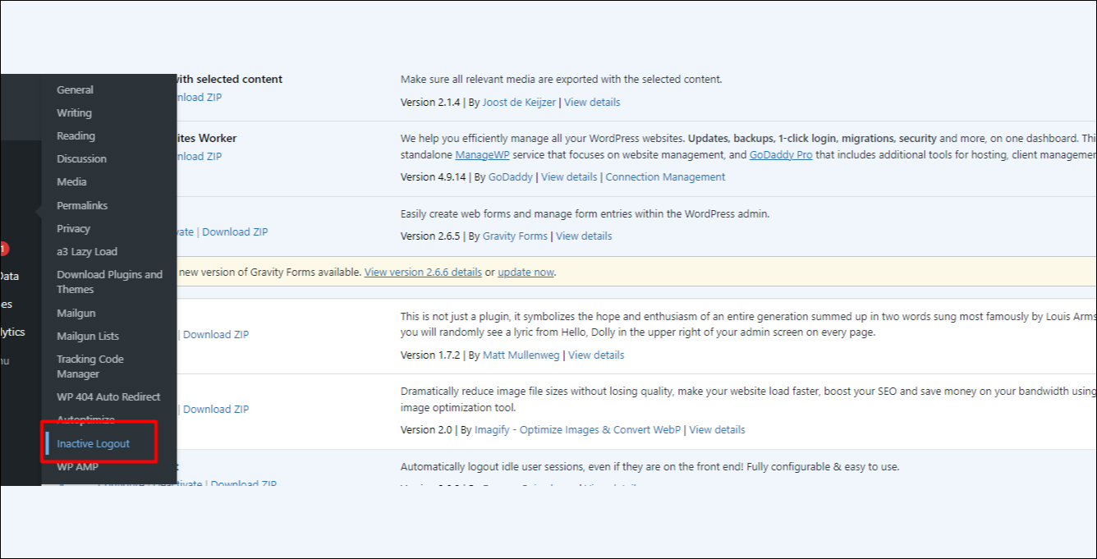1097x559 pixels.
Task: Download ZIP in the Imagify row
Action: coord(216,409)
